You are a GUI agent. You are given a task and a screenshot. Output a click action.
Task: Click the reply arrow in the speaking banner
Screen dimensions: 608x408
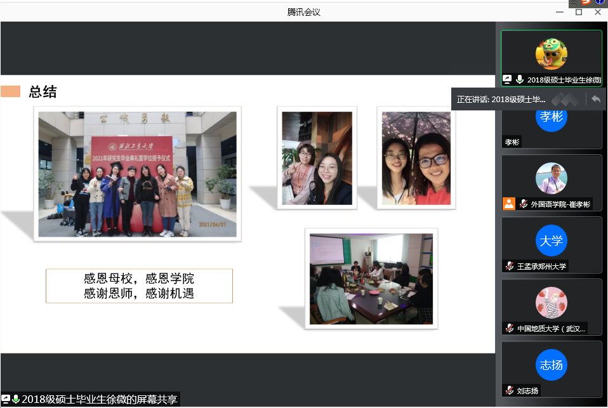595,99
